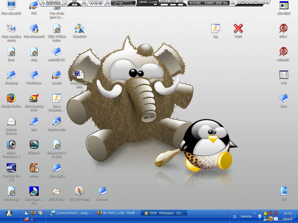Switch to Slo-Tech | Loža Firefox taskbar window
Image resolution: width=298 pixels, height=223 pixels.
pos(118,213)
